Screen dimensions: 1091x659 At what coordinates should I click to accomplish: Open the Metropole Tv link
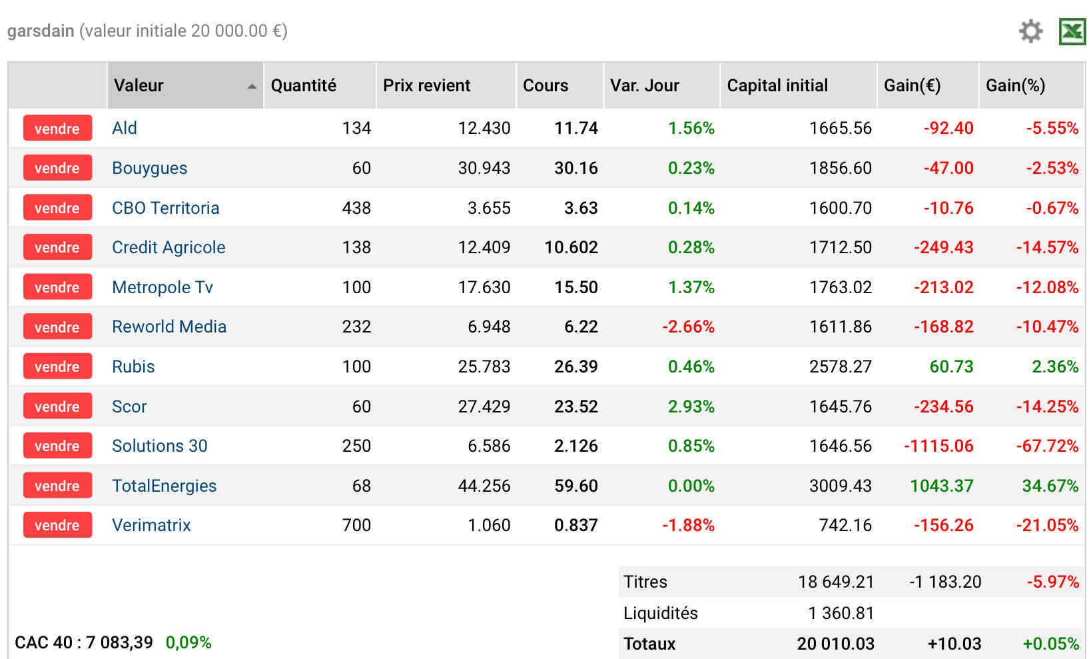[x=163, y=287]
